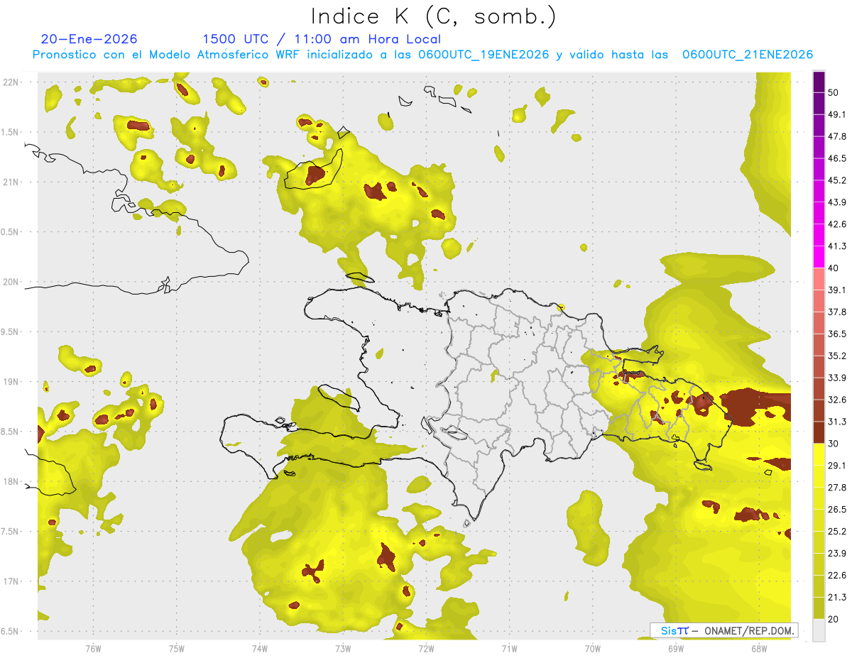
Task: Click the colorbar value '36.5'
Action: [837, 334]
